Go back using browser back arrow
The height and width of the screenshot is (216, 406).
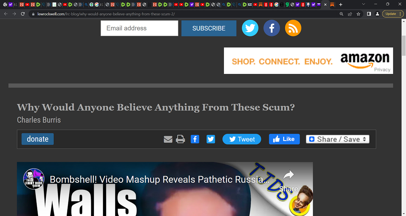click(6, 14)
